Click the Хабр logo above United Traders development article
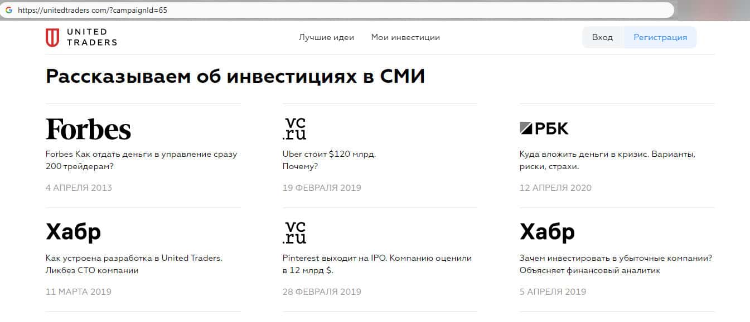The height and width of the screenshot is (322, 750). tap(73, 231)
